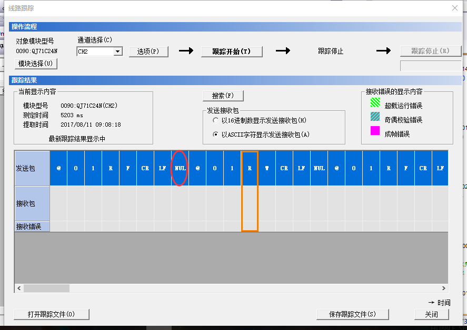Expand the 通道选择 CH2 dropdown
Screen dimensions: 467x330
point(118,51)
